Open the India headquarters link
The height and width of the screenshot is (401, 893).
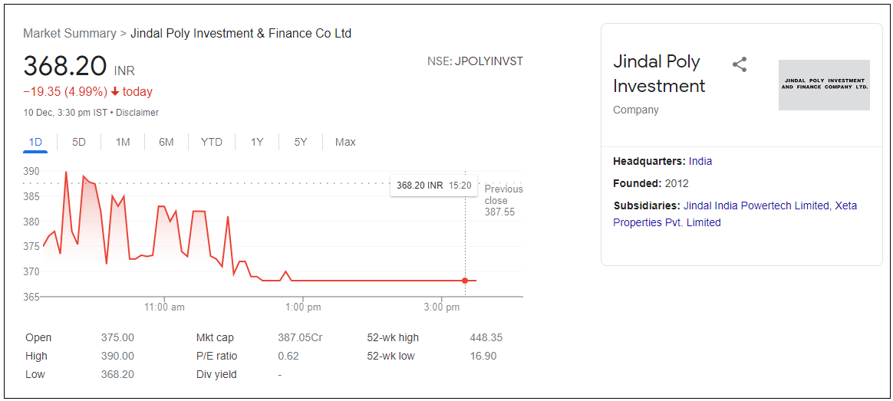coord(700,161)
